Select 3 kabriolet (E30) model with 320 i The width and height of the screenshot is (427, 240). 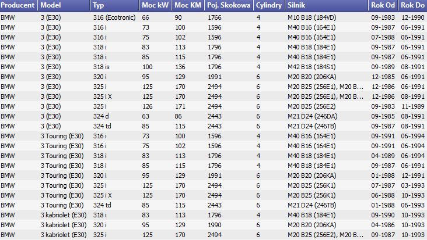click(x=64, y=225)
